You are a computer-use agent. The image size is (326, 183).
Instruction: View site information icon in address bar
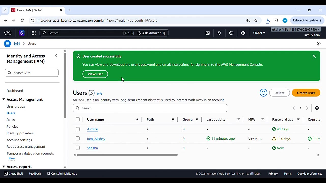(x=33, y=20)
